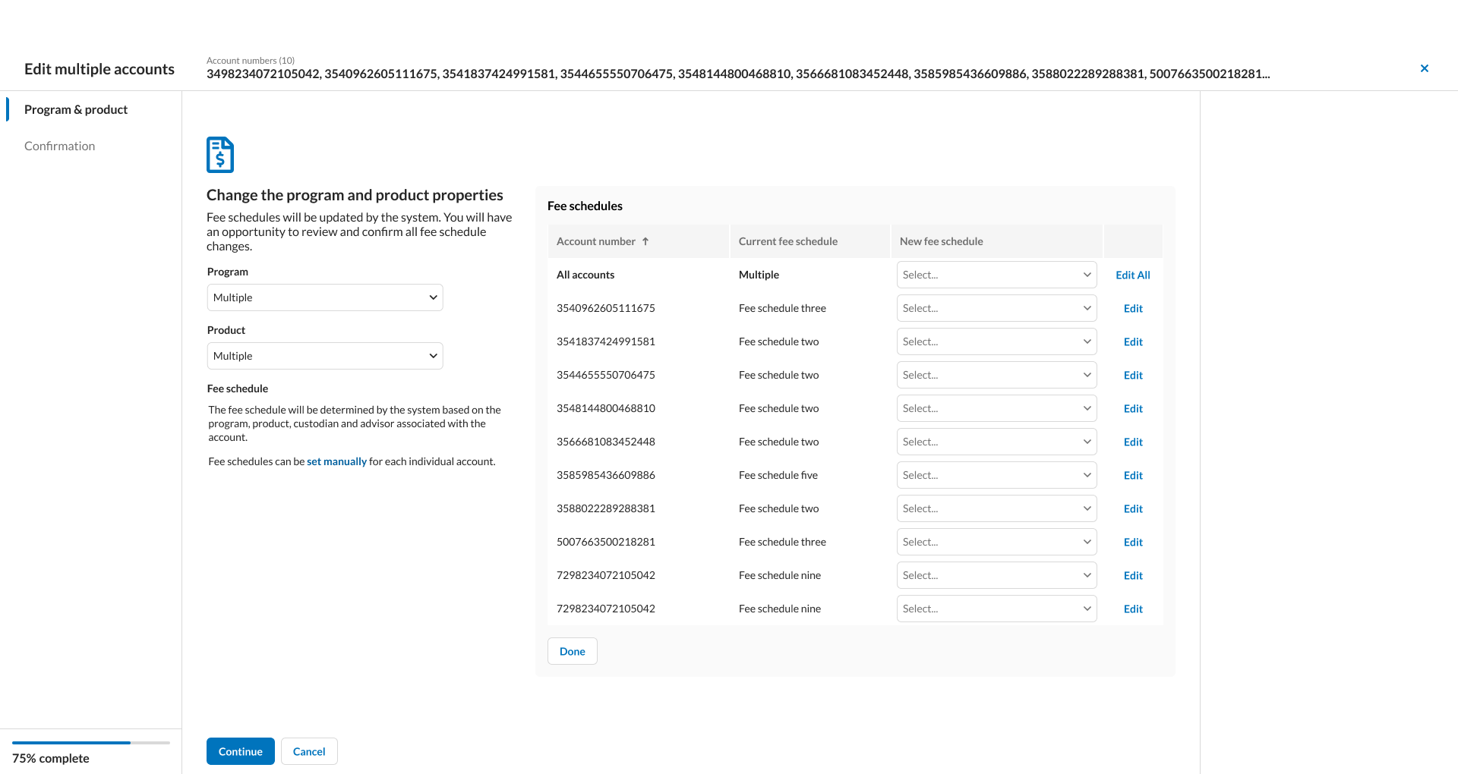Screen dimensions: 1458x774
Task: Sort by Account number arrow icon
Action: pos(645,241)
